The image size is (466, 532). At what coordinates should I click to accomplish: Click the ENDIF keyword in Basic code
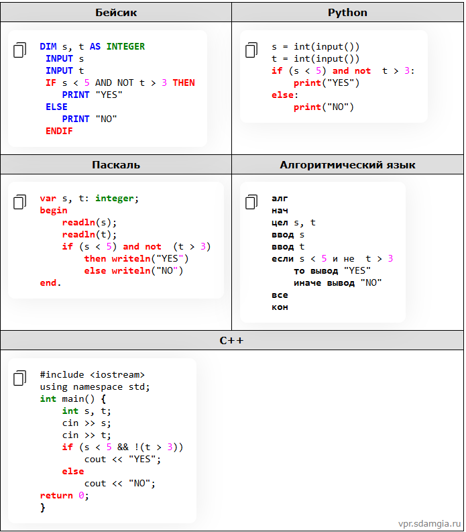tap(59, 131)
